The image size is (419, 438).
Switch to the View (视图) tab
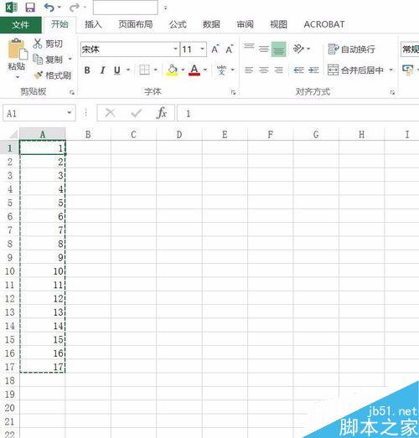278,24
